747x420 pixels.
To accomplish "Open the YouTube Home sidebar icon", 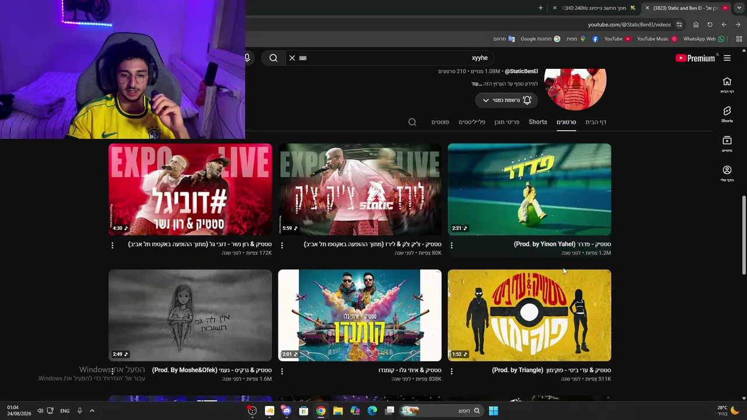I will click(x=727, y=85).
